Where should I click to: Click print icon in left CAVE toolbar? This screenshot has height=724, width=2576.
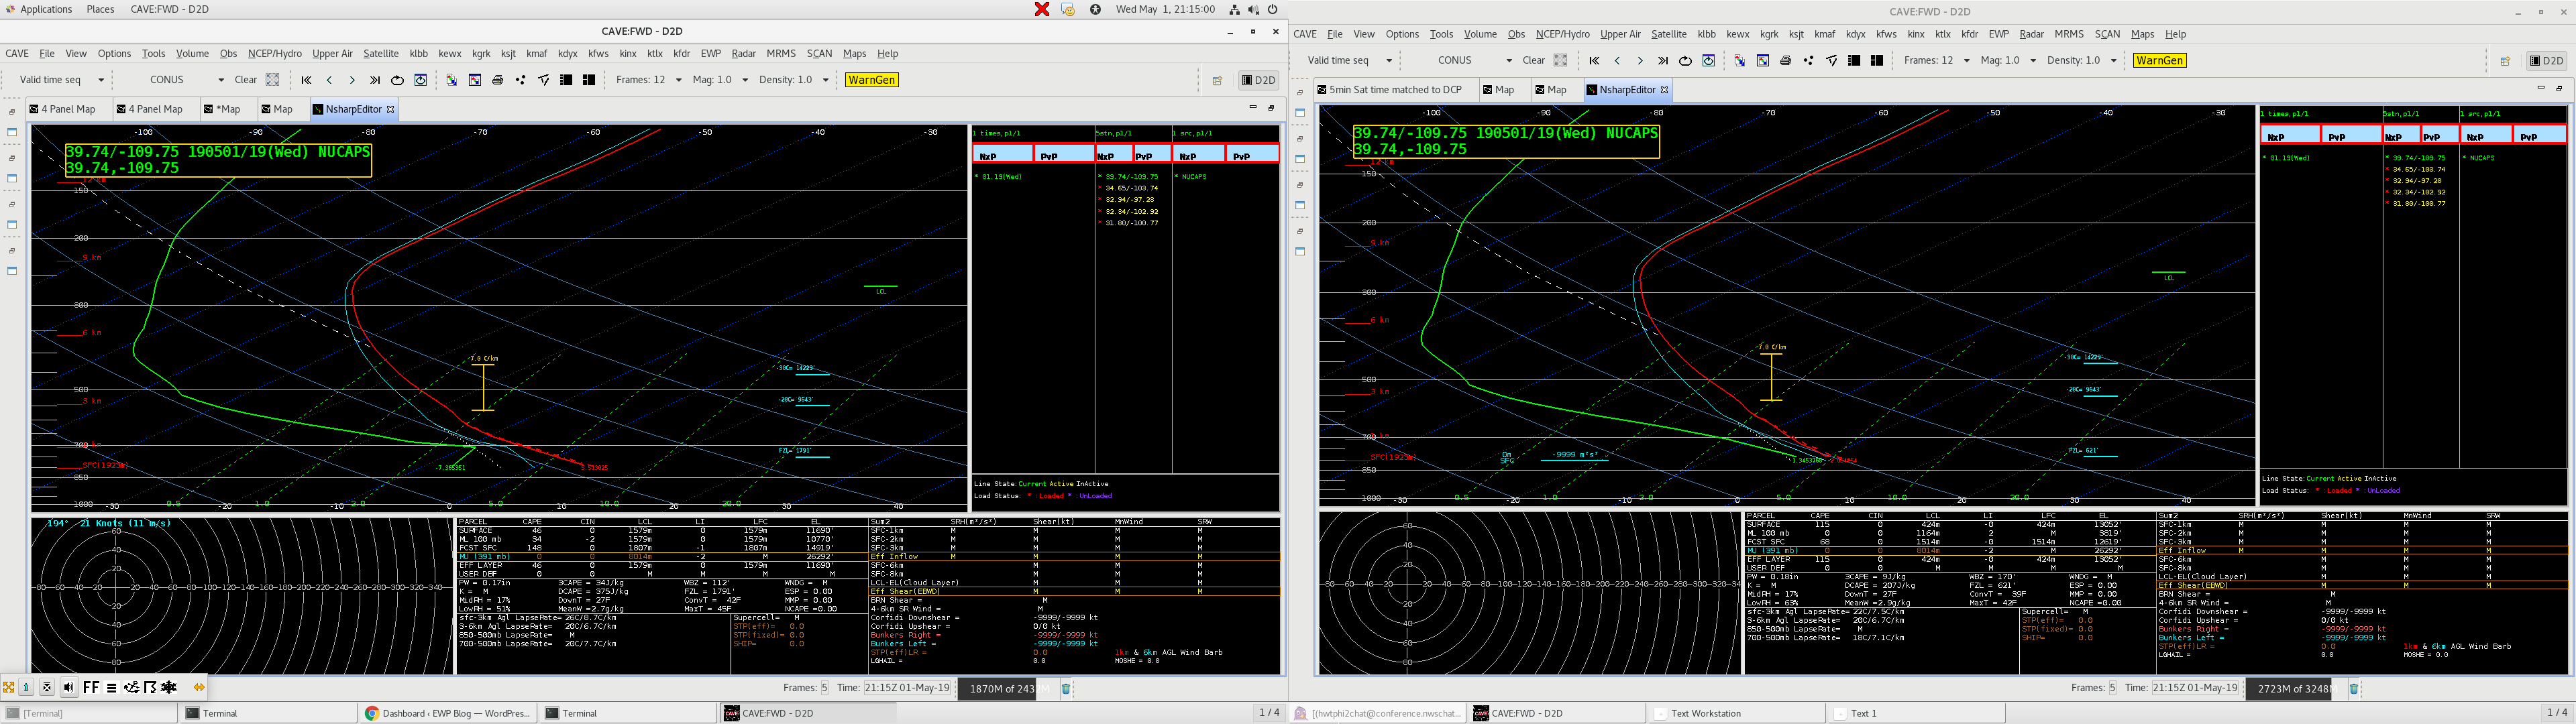click(497, 80)
